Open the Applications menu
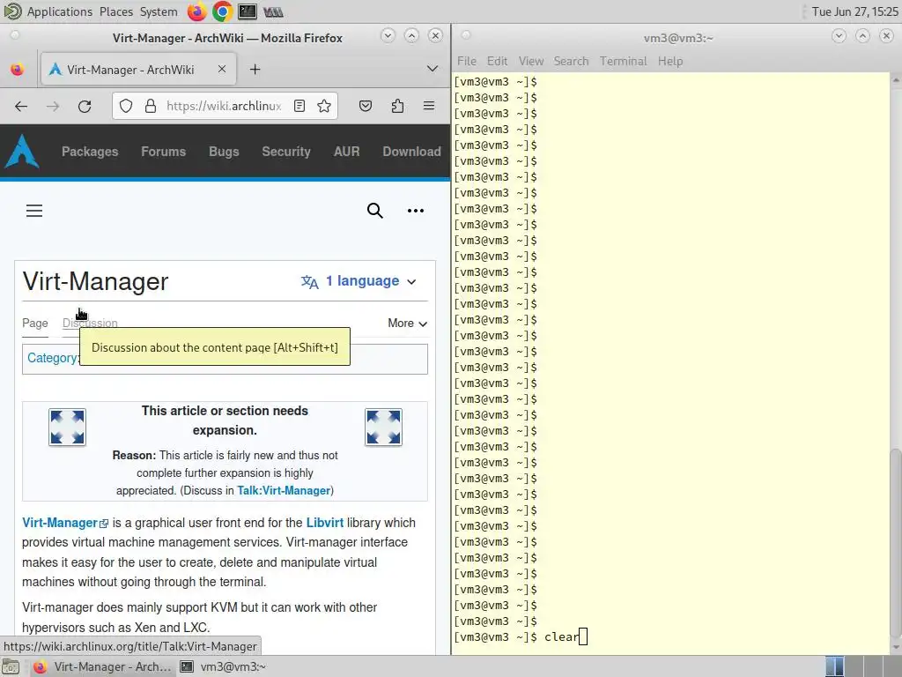 tap(59, 11)
